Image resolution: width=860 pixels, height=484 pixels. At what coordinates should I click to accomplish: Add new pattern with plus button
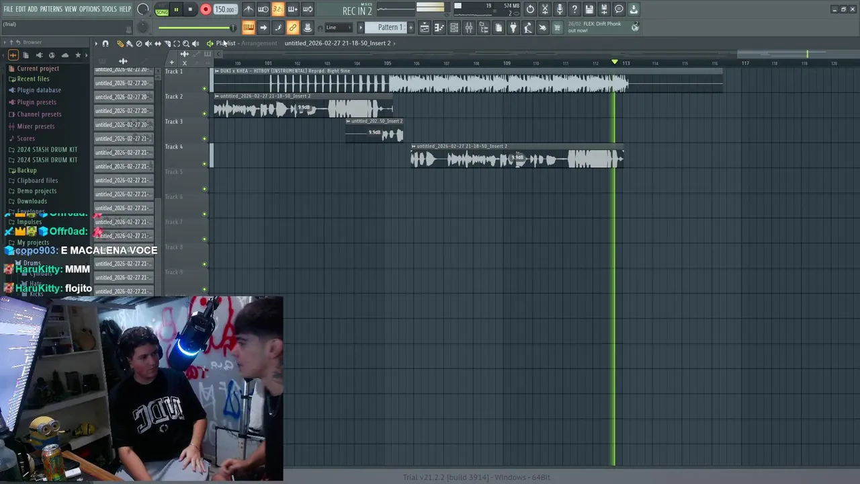[x=411, y=28]
